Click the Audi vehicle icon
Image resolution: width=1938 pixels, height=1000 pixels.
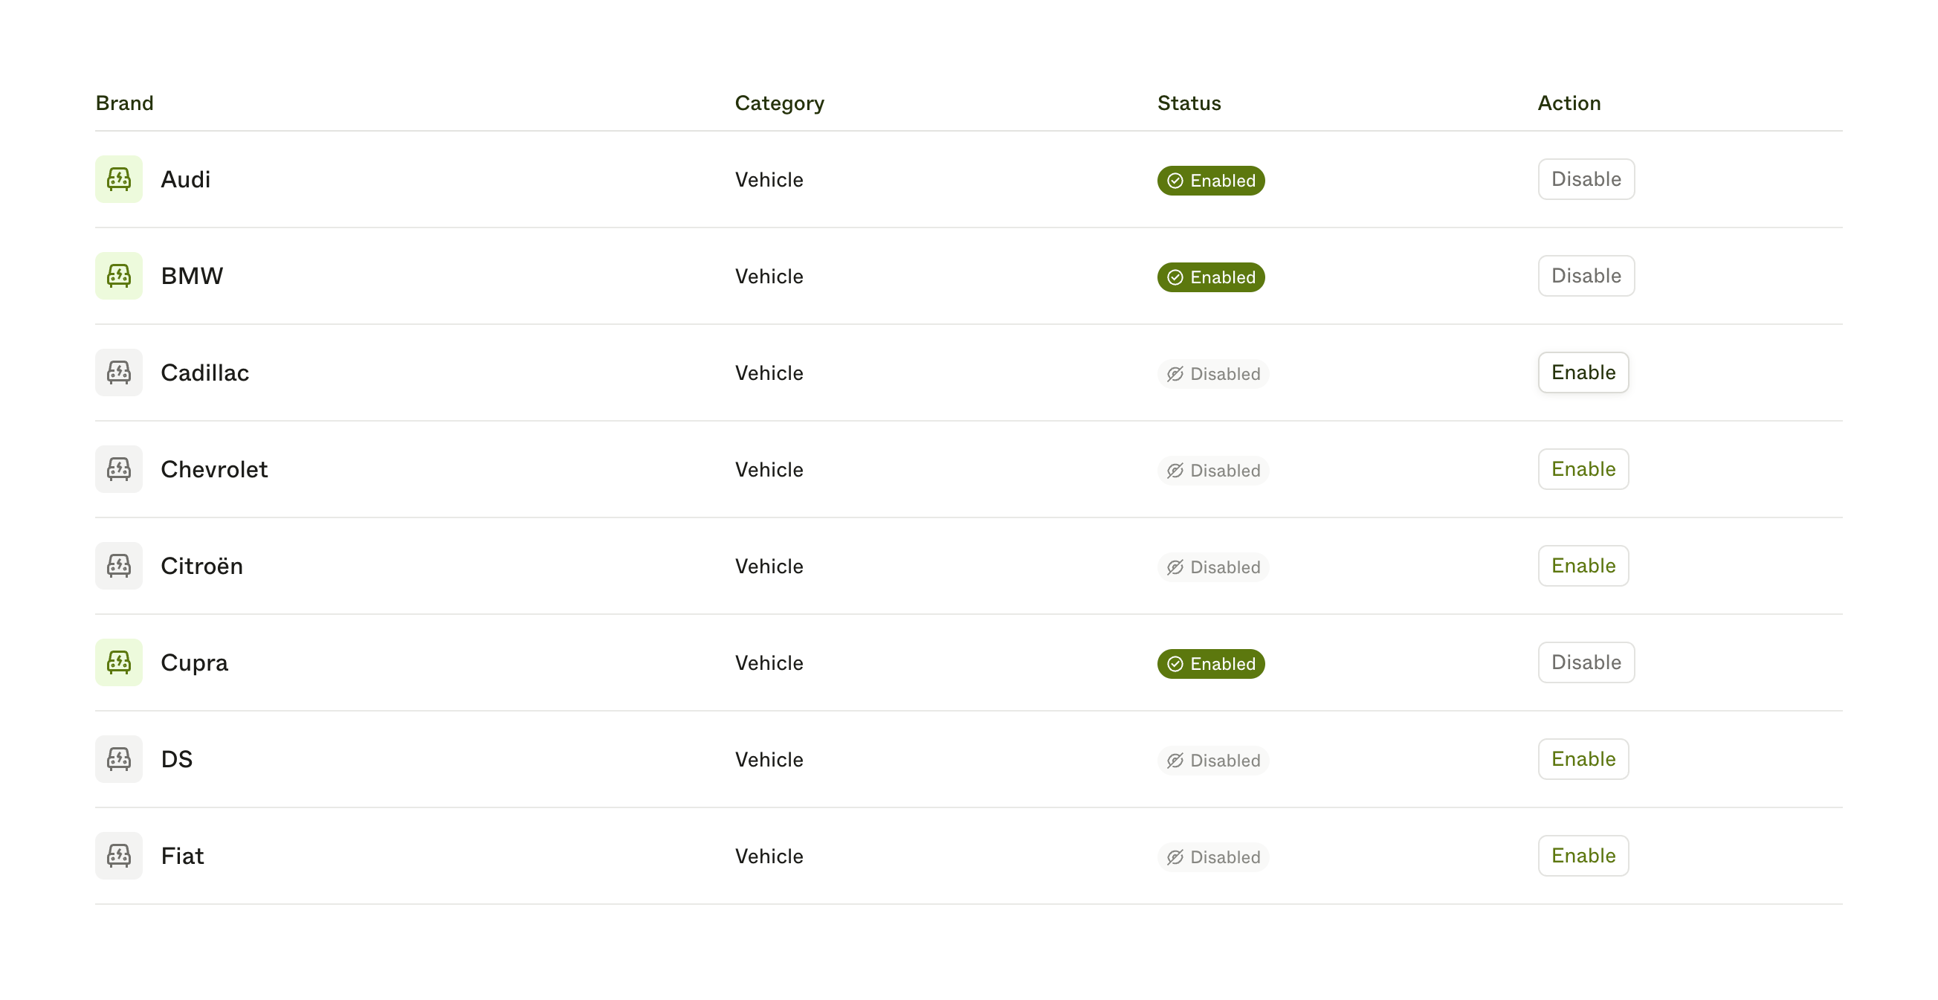click(x=119, y=179)
